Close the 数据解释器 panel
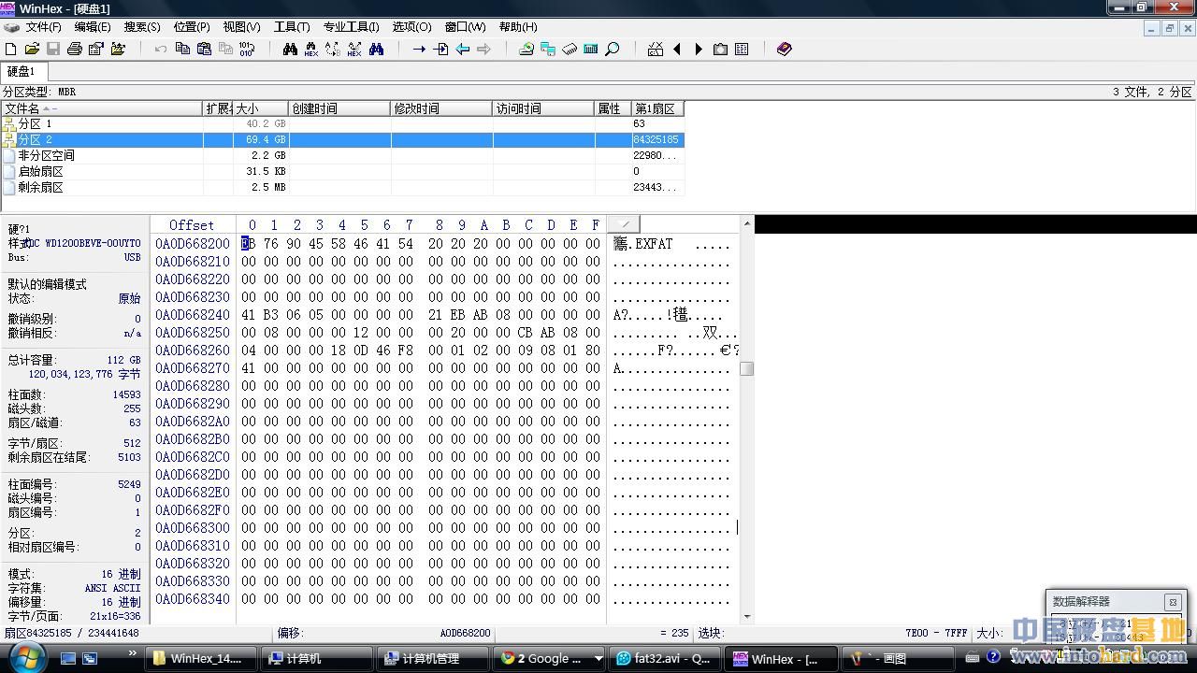 (1172, 602)
